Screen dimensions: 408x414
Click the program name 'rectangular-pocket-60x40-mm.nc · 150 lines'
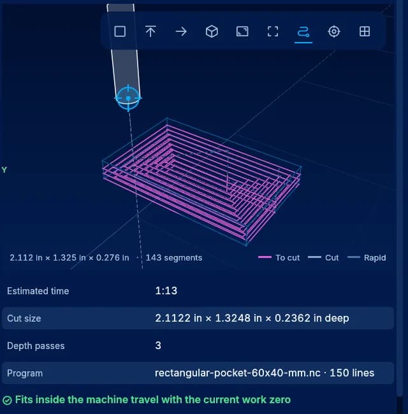click(x=265, y=373)
